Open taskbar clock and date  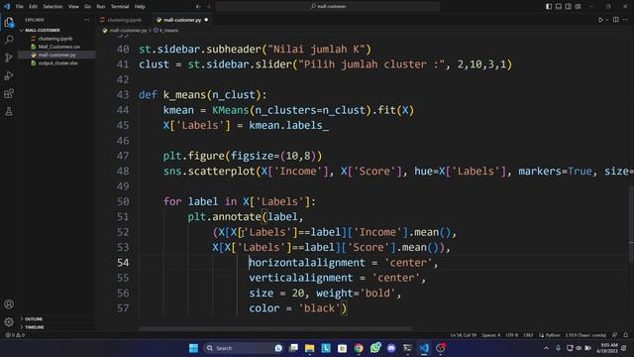click(x=608, y=348)
